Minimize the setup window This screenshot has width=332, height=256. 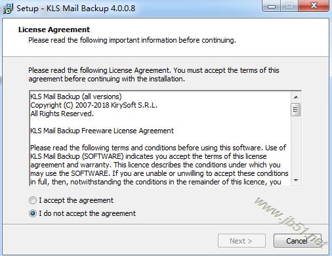click(272, 6)
